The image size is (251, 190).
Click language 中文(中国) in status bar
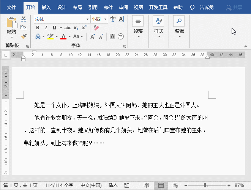tap(91, 185)
